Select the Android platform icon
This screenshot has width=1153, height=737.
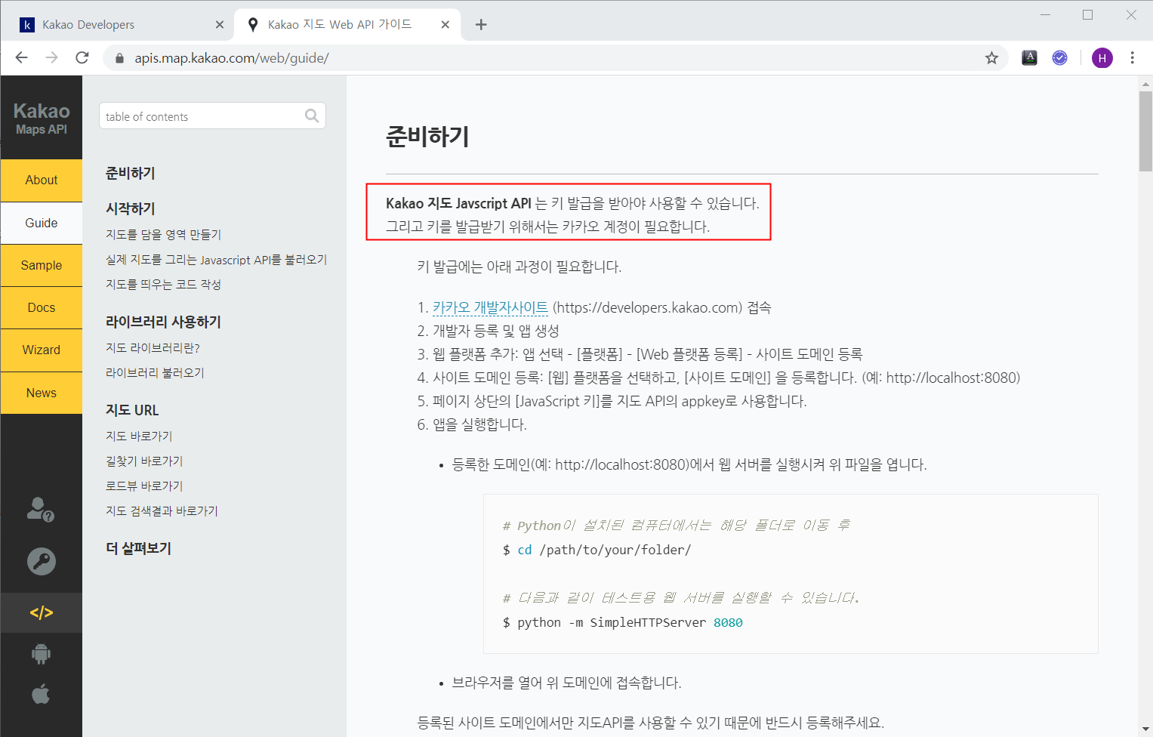pyautogui.click(x=42, y=653)
